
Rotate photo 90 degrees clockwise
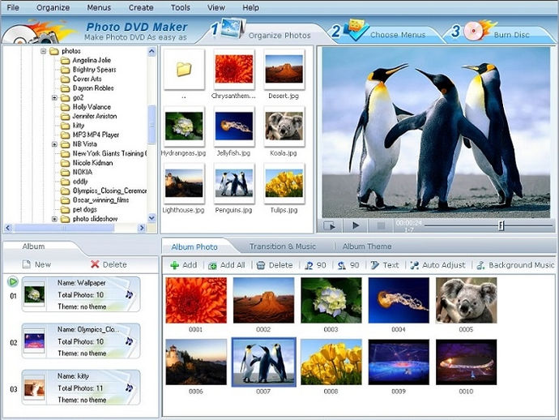pyautogui.click(x=315, y=265)
